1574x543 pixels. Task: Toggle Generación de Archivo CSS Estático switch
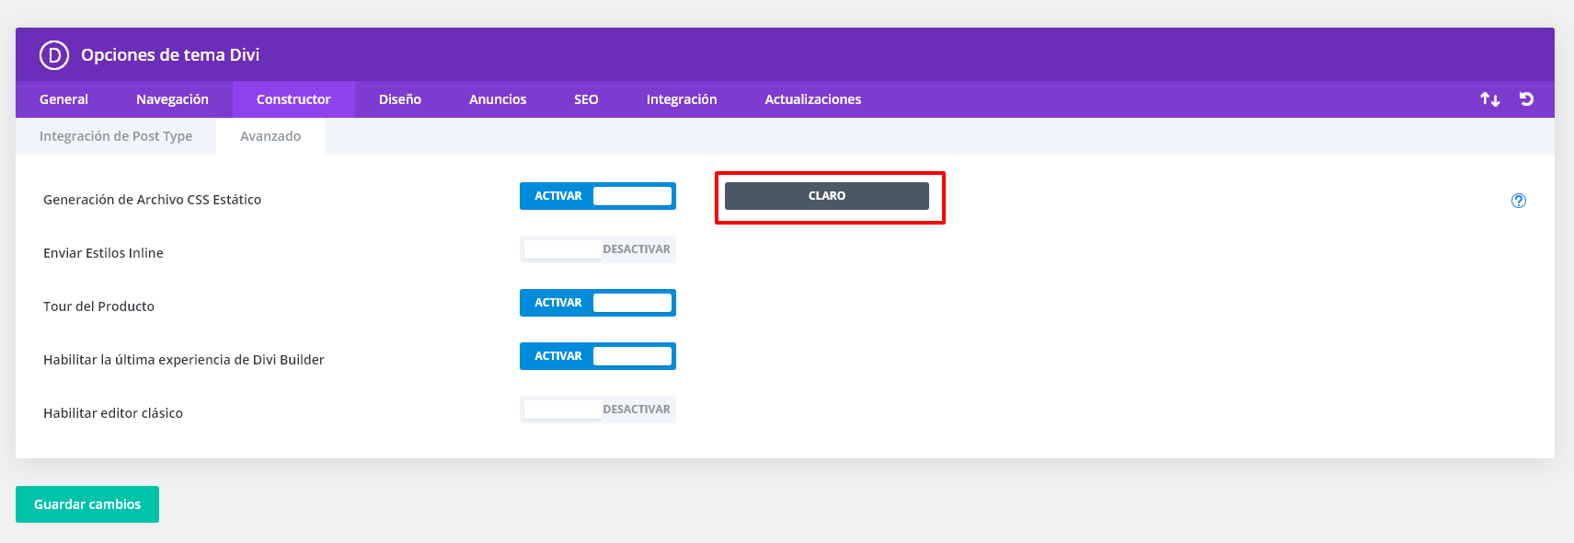pos(598,196)
